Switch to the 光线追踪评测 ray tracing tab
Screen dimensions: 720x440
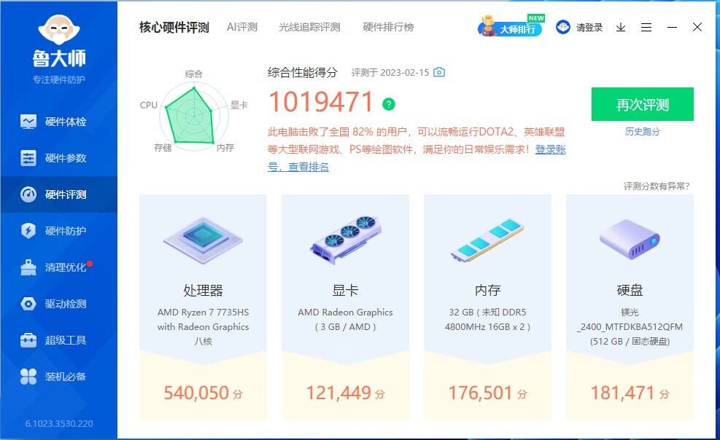coord(309,27)
